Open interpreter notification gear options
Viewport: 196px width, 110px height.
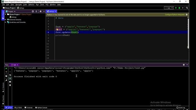[x=187, y=15]
